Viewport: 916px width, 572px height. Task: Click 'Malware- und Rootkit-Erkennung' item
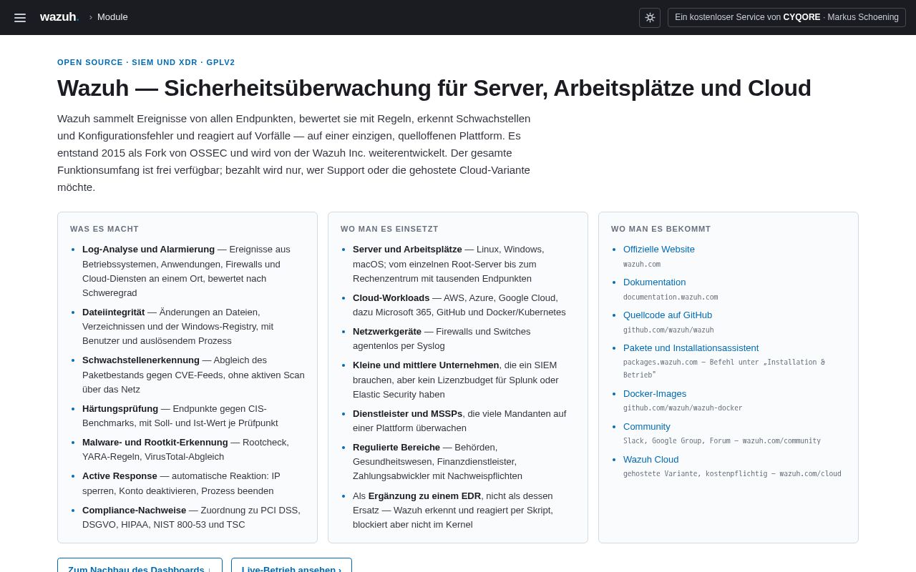click(x=193, y=450)
